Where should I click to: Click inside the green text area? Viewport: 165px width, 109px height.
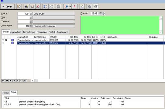pyautogui.click(x=120, y=25)
